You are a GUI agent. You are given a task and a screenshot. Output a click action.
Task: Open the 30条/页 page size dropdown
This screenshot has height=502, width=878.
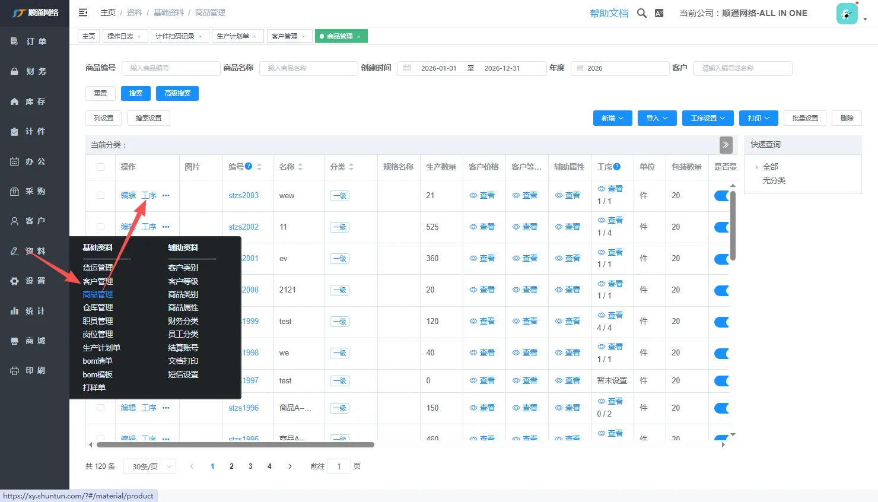pyautogui.click(x=149, y=467)
